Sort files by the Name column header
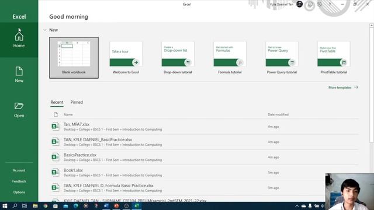Viewport: 374px width, 210px height. click(68, 114)
